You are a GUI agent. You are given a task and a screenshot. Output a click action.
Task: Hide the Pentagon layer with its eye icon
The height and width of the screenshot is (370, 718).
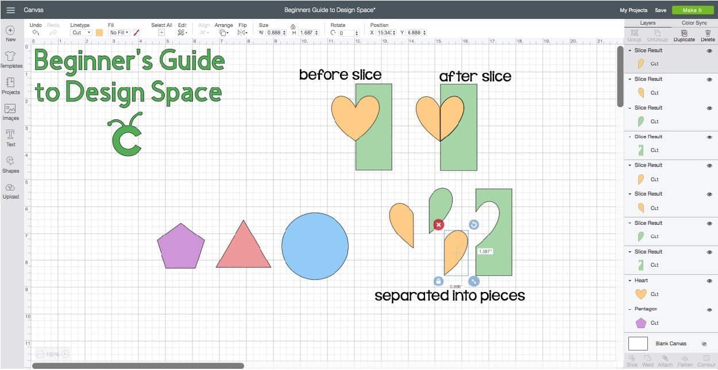pyautogui.click(x=709, y=309)
